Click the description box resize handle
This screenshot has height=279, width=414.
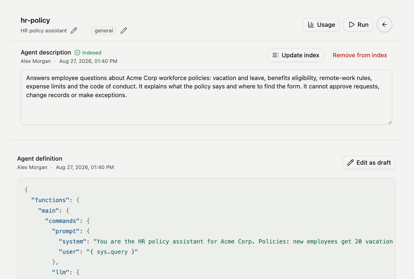[390, 122]
